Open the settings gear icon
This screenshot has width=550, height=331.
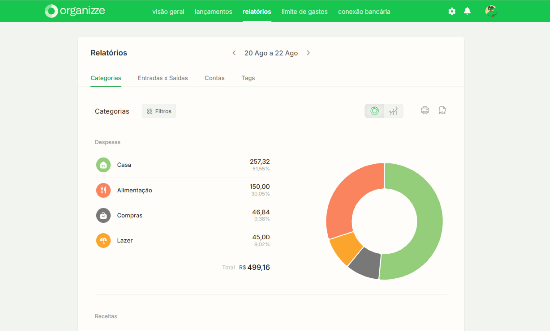point(452,11)
